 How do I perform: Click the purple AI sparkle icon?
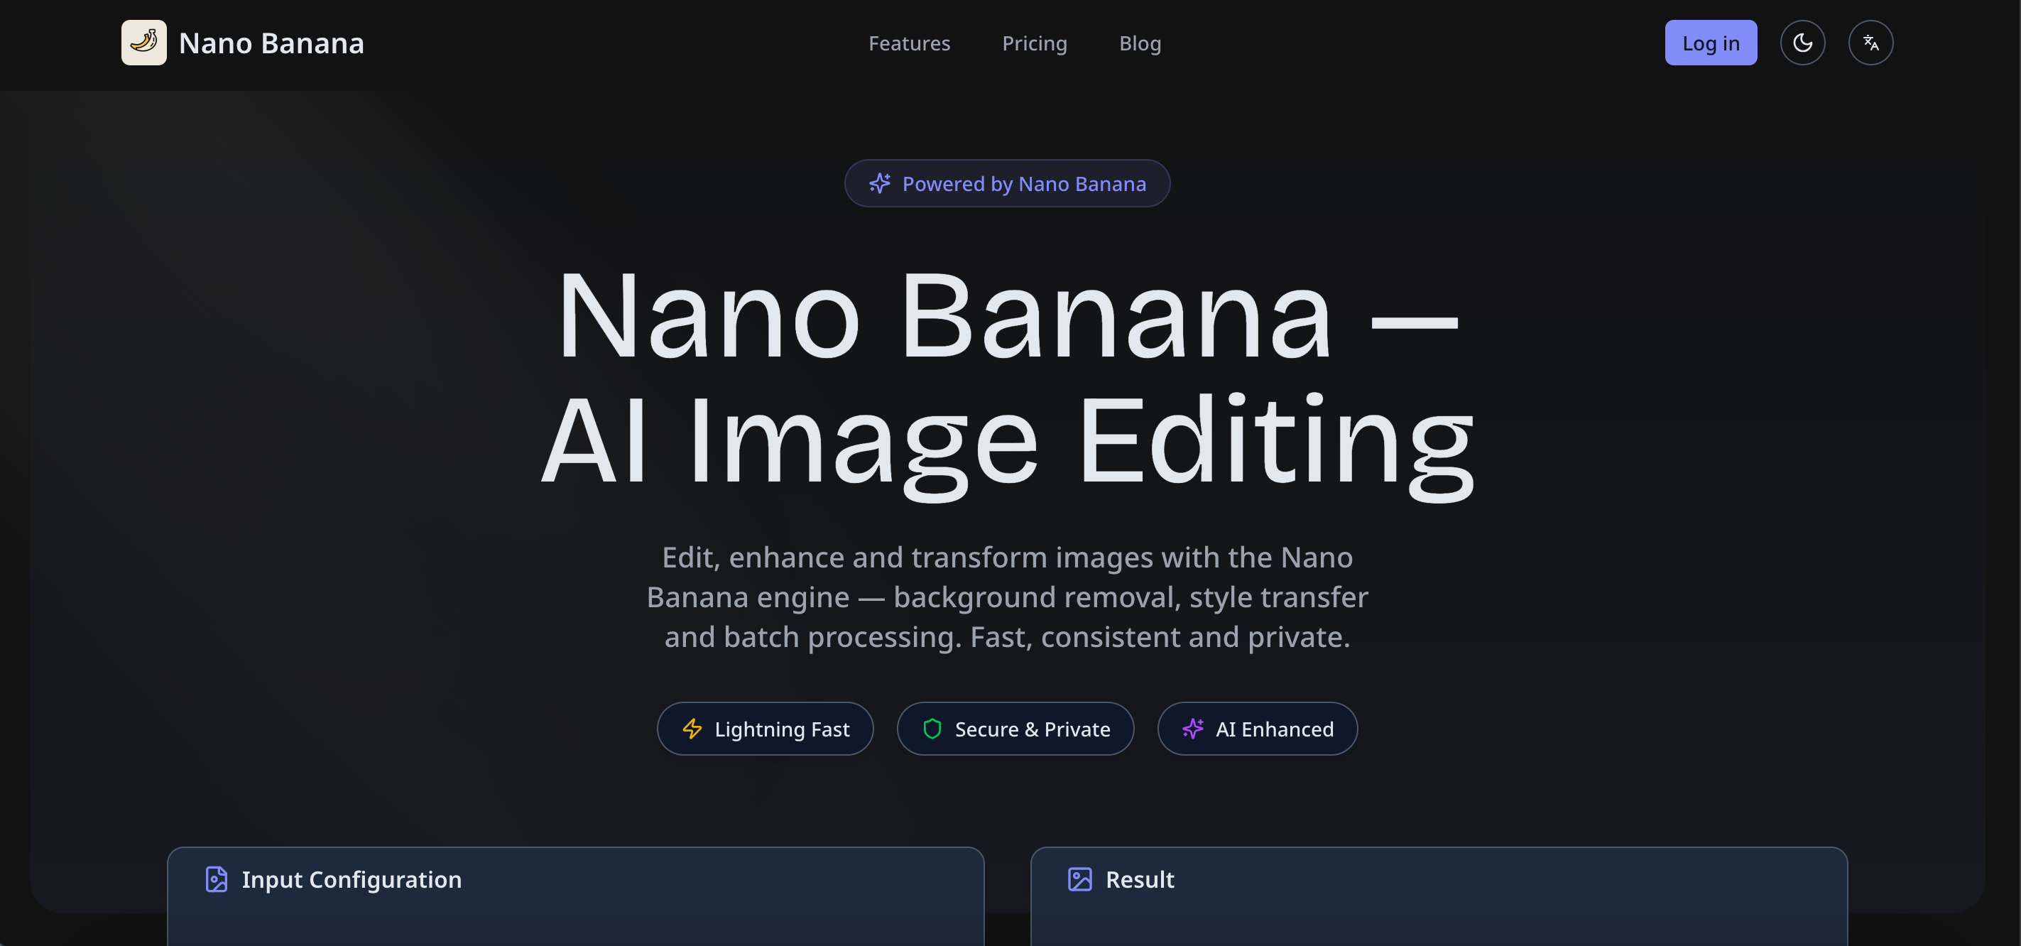(1192, 729)
